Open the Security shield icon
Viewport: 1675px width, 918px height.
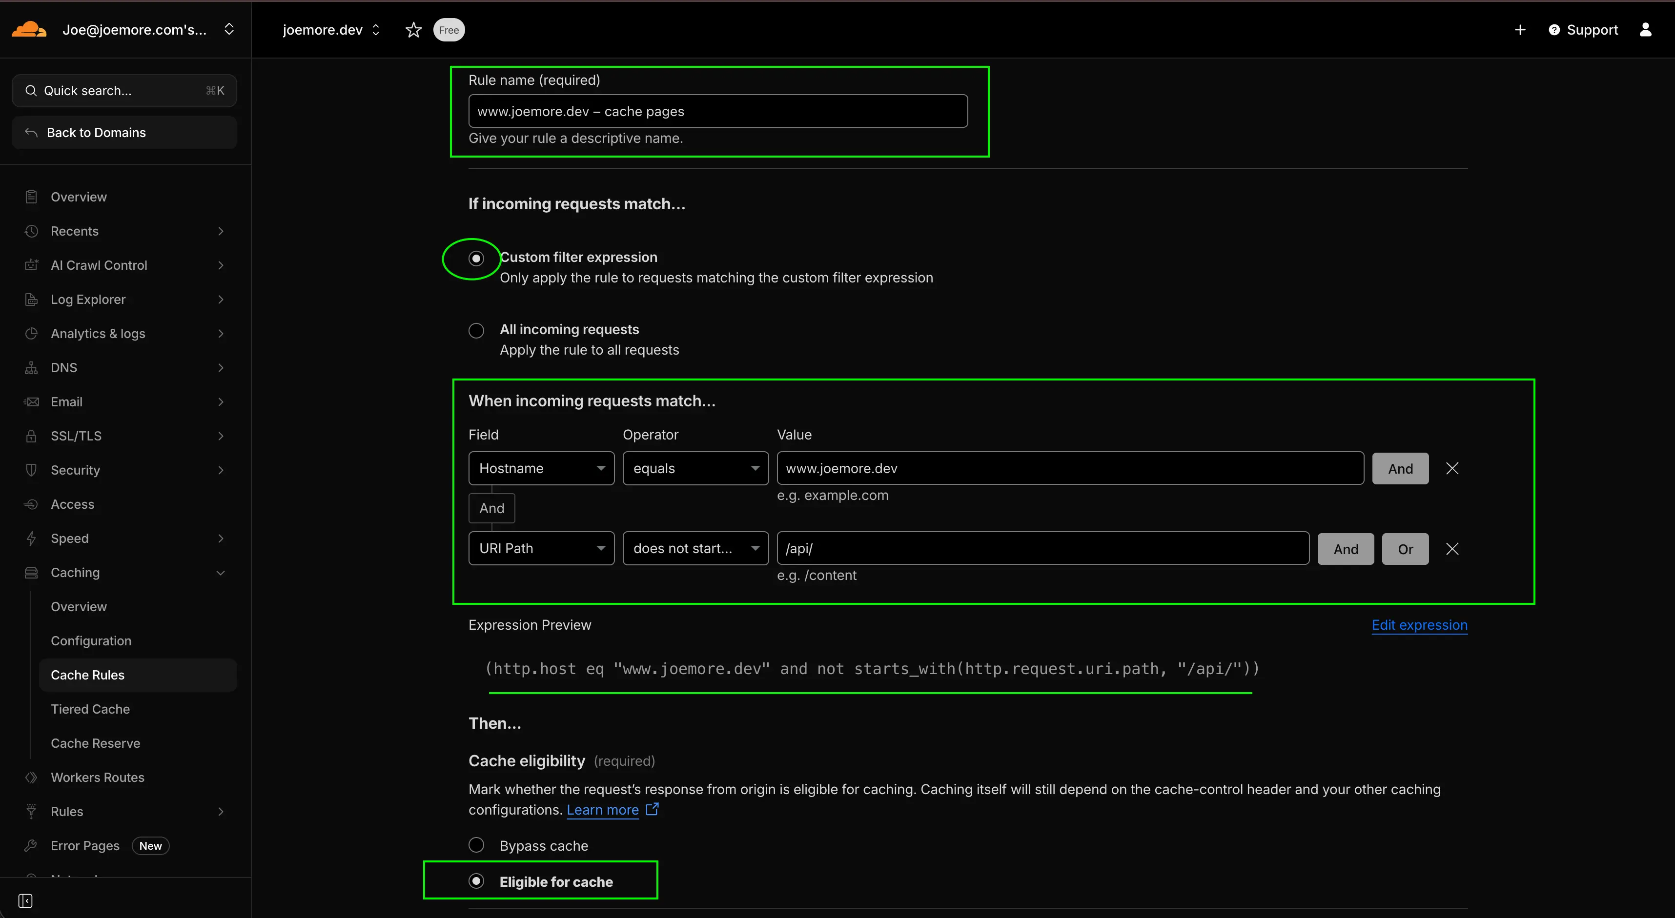coord(31,470)
